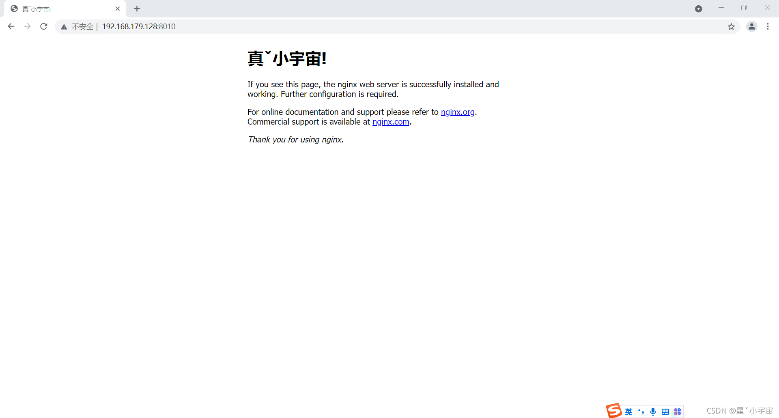Visit the nginx.com commercial support link
Image resolution: width=779 pixels, height=418 pixels.
(391, 122)
